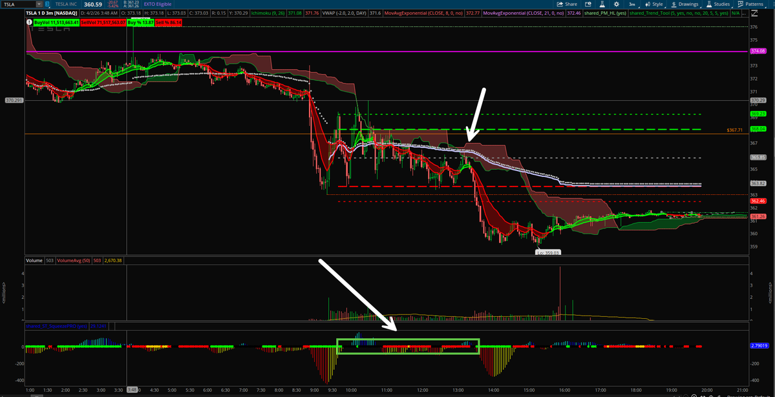Image resolution: width=775 pixels, height=397 pixels.
Task: Click the blue link icon beside symbol box
Action: [x=47, y=4]
